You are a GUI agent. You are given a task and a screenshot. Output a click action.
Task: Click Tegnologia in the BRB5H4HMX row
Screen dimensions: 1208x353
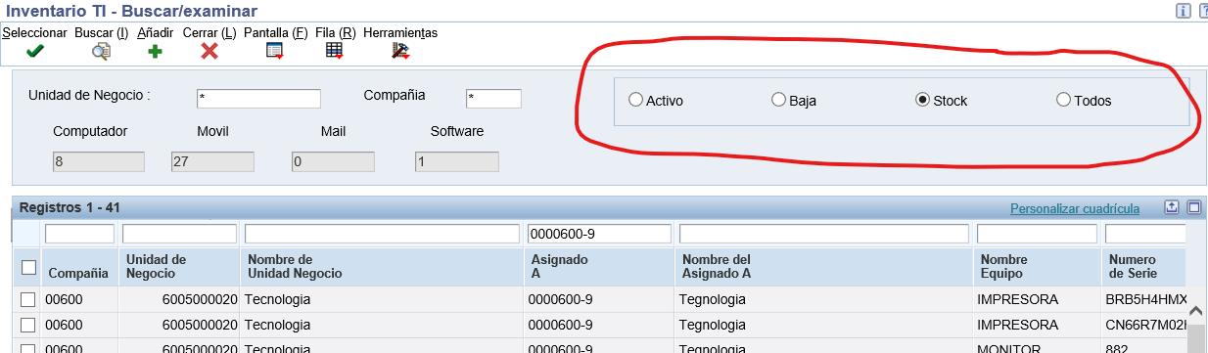712,299
